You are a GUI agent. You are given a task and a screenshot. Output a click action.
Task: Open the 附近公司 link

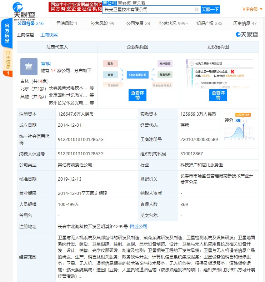pos(138,227)
